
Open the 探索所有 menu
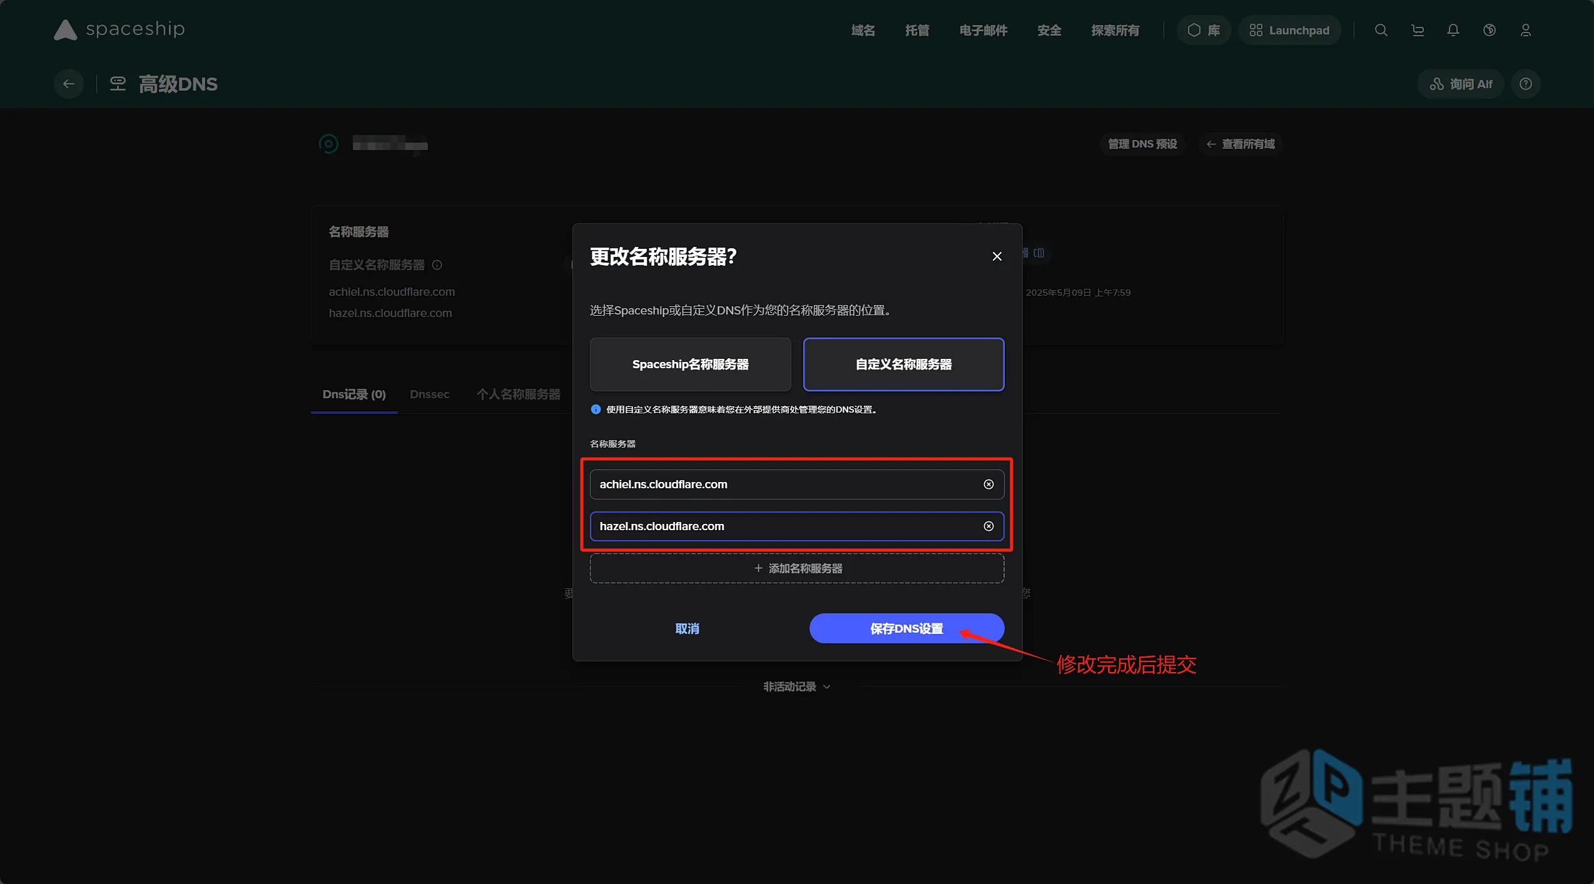point(1115,30)
